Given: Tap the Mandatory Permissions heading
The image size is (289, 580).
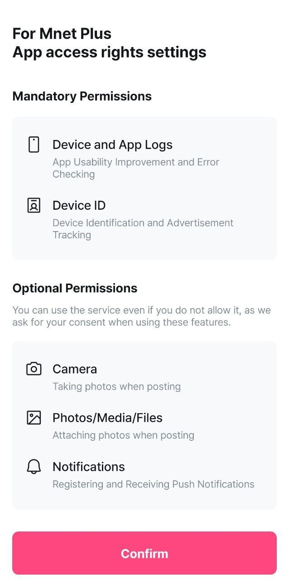Looking at the screenshot, I should 82,96.
